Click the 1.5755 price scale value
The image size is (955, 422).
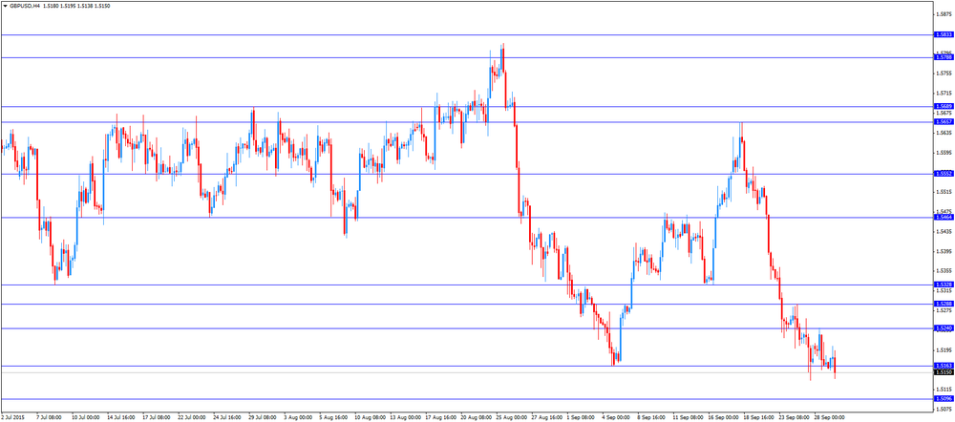[x=944, y=74]
